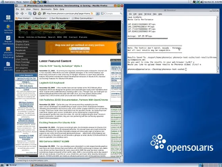Go to the Firefox home page icon
The width and height of the screenshot is (222, 167).
tap(40, 14)
